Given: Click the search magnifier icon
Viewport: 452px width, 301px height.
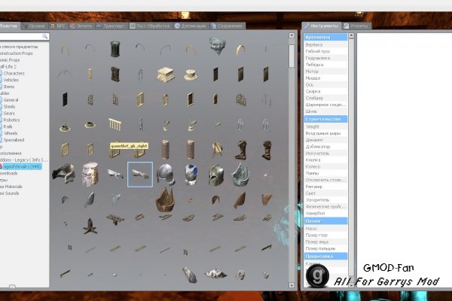Looking at the screenshot, I should click(44, 36).
